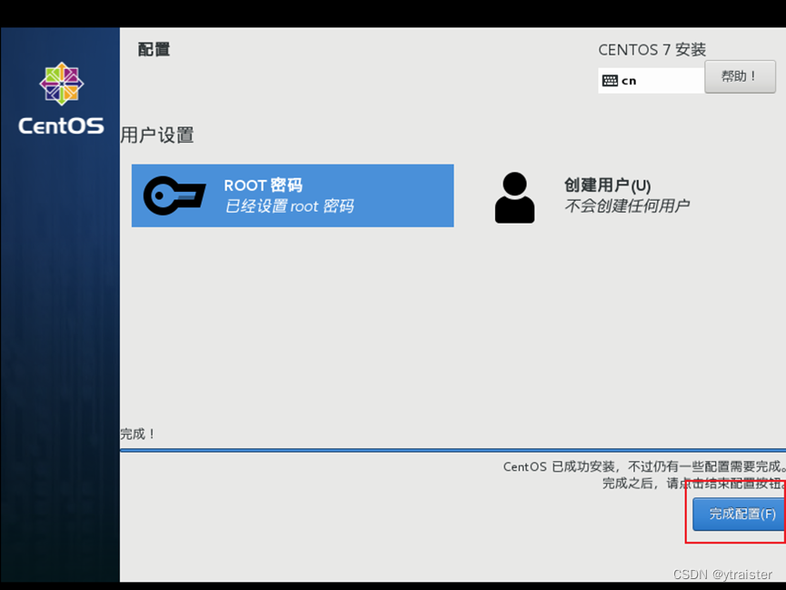Click the 完成配置(F) finish button
Screen dimensions: 786x590
pos(740,514)
